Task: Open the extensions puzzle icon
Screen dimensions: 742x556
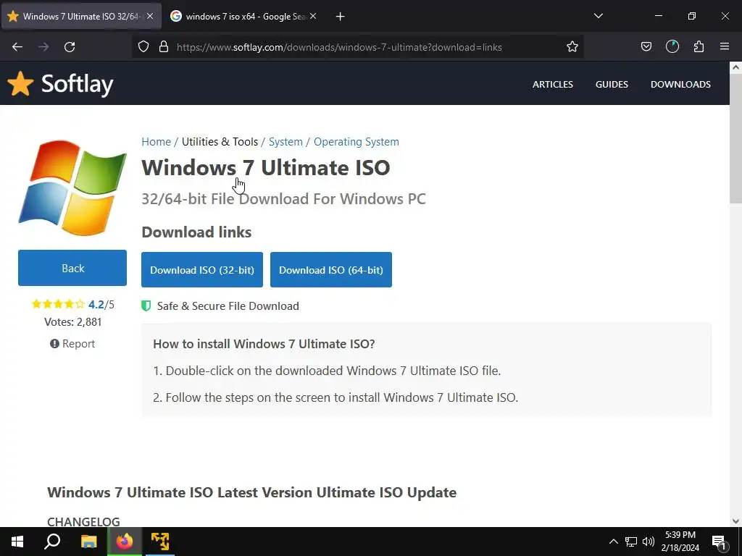Action: 699,47
